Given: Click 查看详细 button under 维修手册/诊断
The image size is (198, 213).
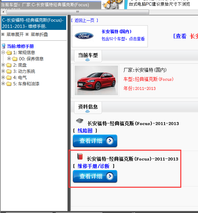Looking at the screenshot, I should coord(95,176).
